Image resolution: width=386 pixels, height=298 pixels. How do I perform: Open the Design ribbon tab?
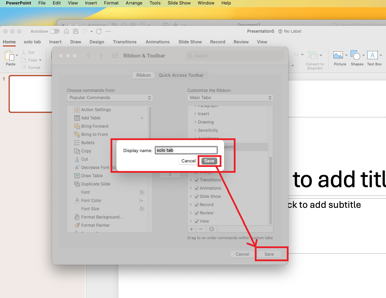point(97,42)
